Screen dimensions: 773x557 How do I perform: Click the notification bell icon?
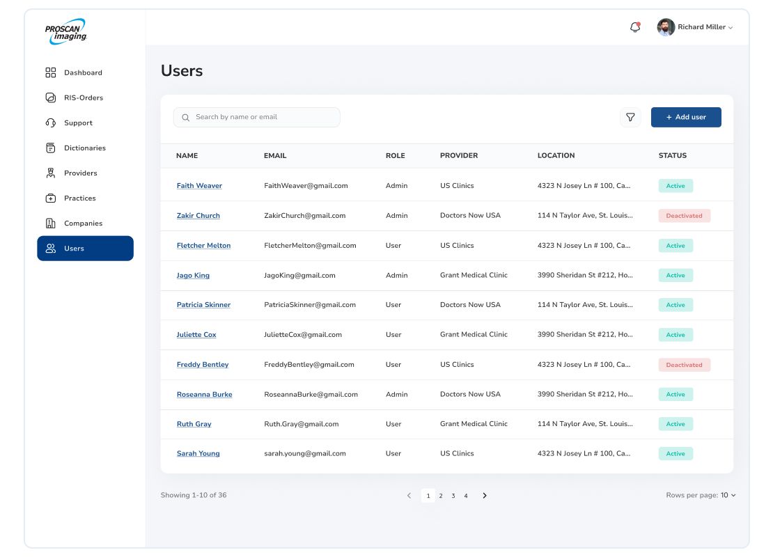(x=634, y=27)
